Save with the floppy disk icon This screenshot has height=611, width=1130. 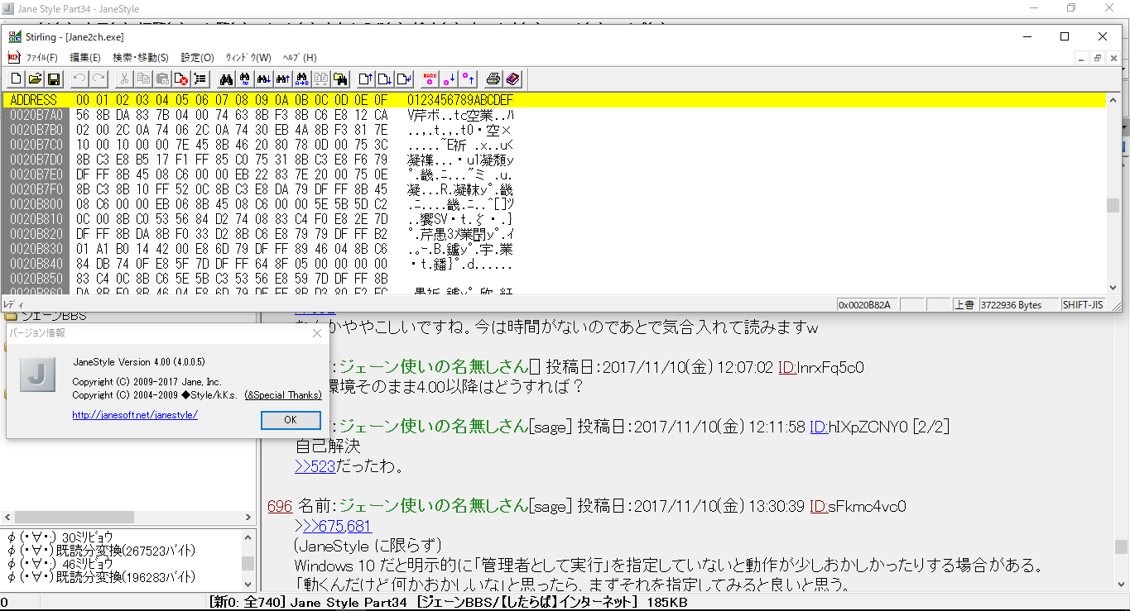pyautogui.click(x=54, y=79)
